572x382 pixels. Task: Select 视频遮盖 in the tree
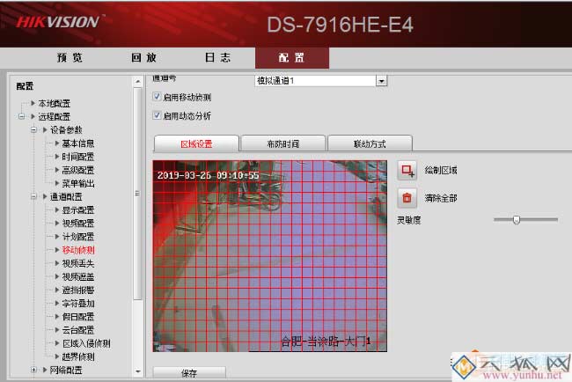pyautogui.click(x=78, y=277)
